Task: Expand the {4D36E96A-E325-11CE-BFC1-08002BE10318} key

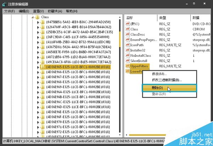Action: click(x=38, y=92)
